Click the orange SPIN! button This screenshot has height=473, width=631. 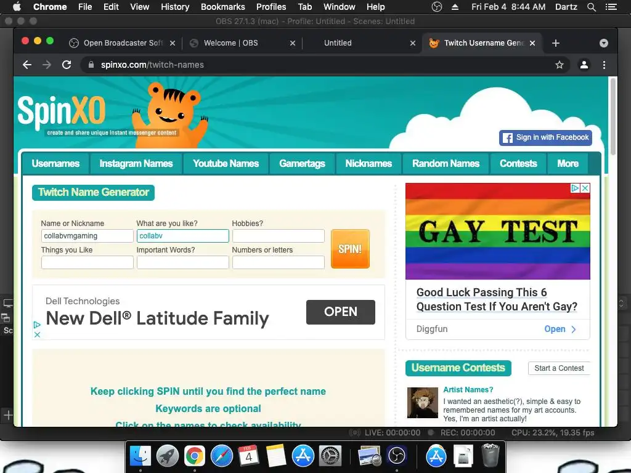tap(350, 249)
